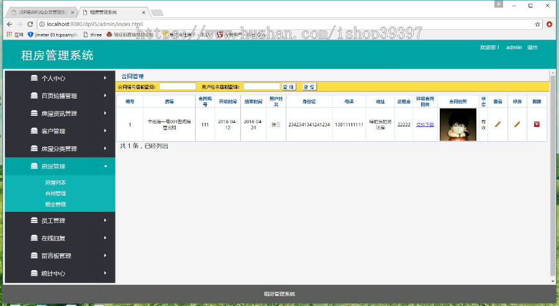Click the vertical page scrollbar
This screenshot has height=306, width=559.
pyautogui.click(x=553, y=175)
